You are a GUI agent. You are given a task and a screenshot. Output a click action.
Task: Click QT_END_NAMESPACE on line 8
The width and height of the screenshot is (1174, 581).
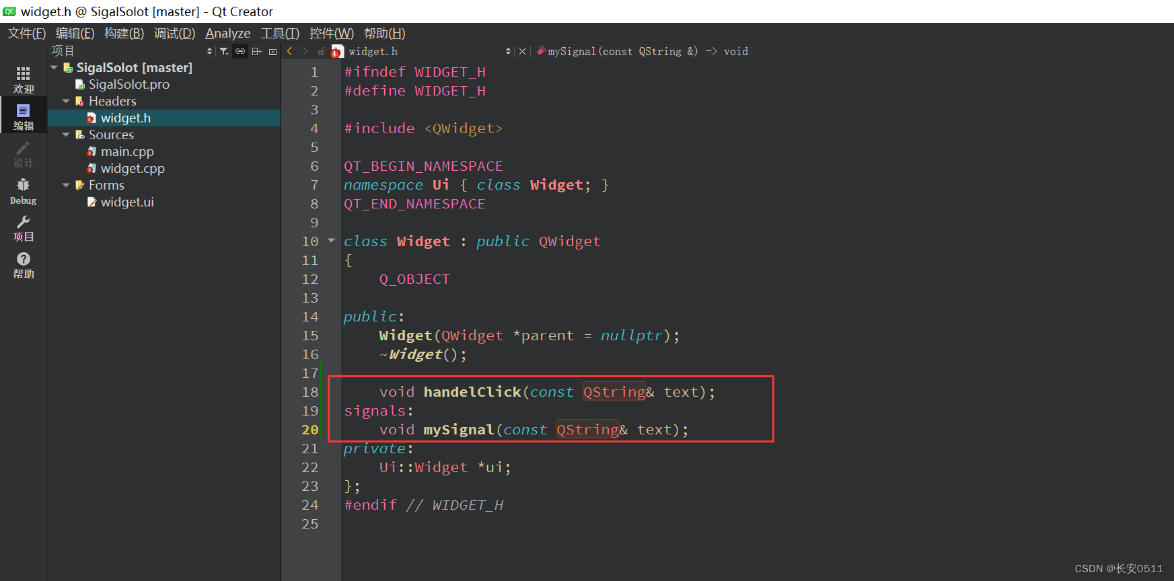(414, 204)
